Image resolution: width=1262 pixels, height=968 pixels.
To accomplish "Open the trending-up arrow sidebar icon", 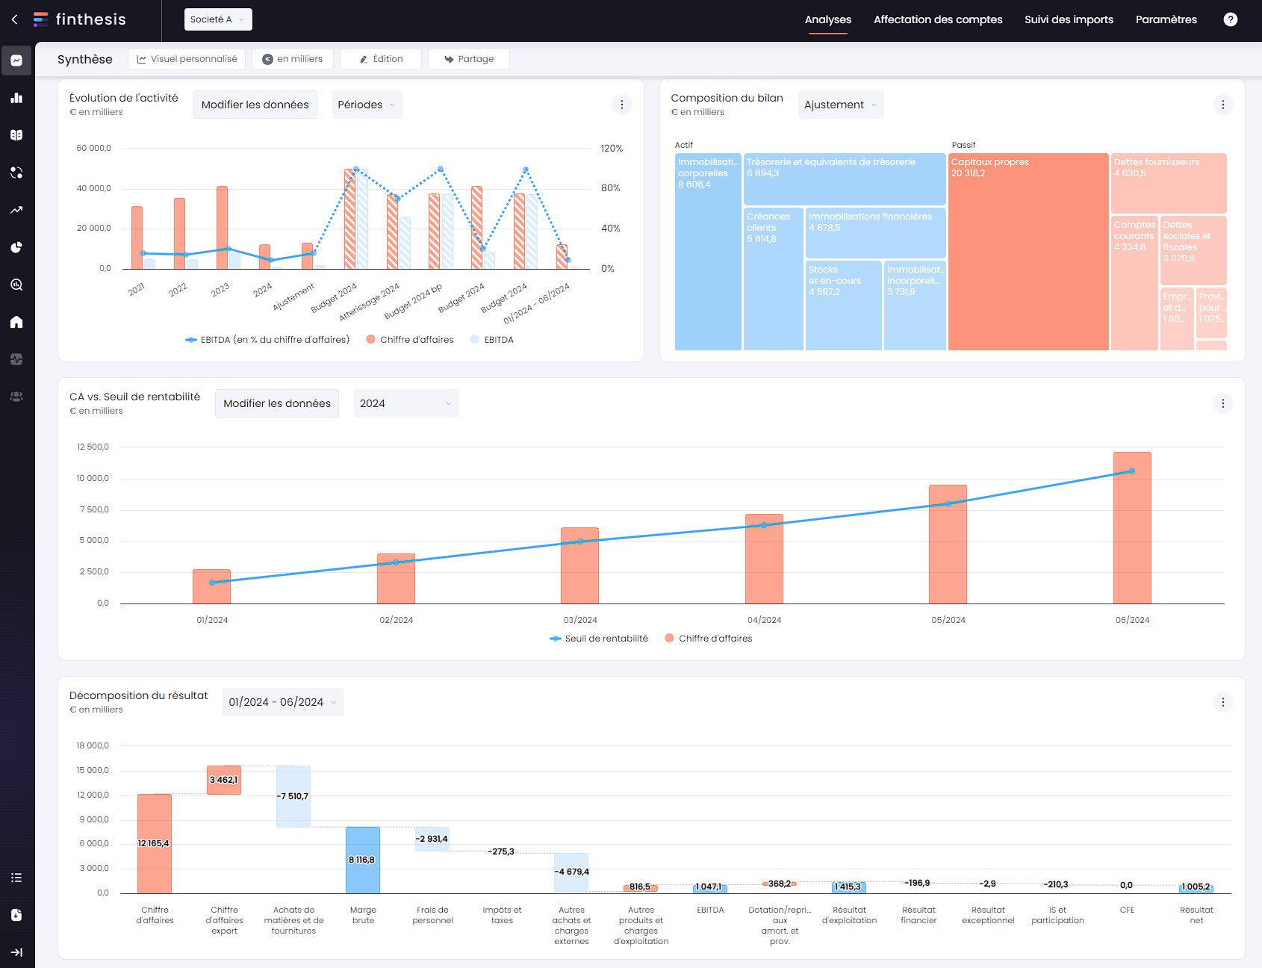I will 16,210.
